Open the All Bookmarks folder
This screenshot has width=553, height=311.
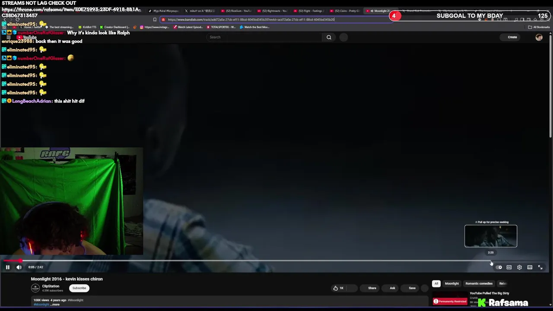click(x=539, y=27)
